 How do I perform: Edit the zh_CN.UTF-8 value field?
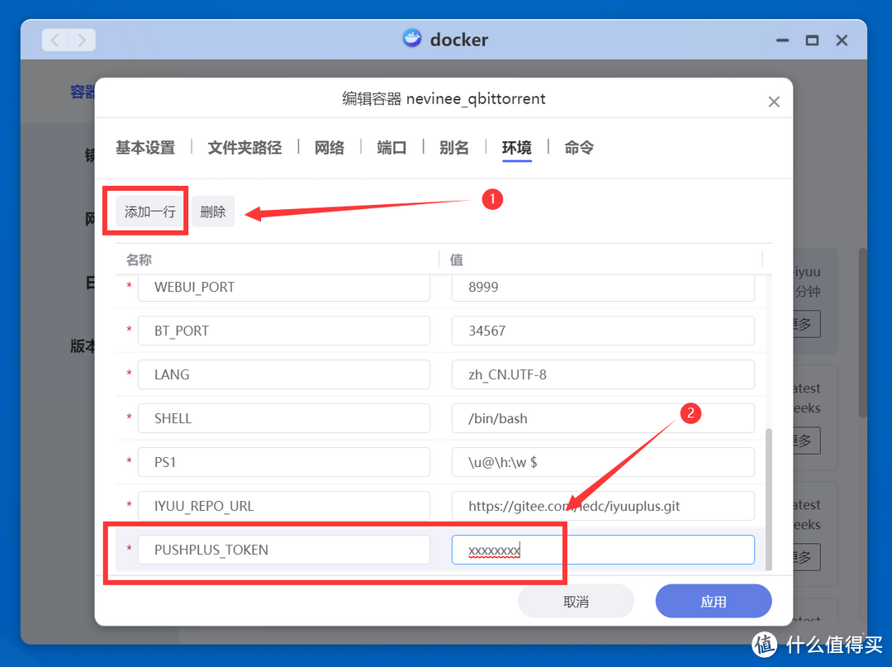[603, 374]
